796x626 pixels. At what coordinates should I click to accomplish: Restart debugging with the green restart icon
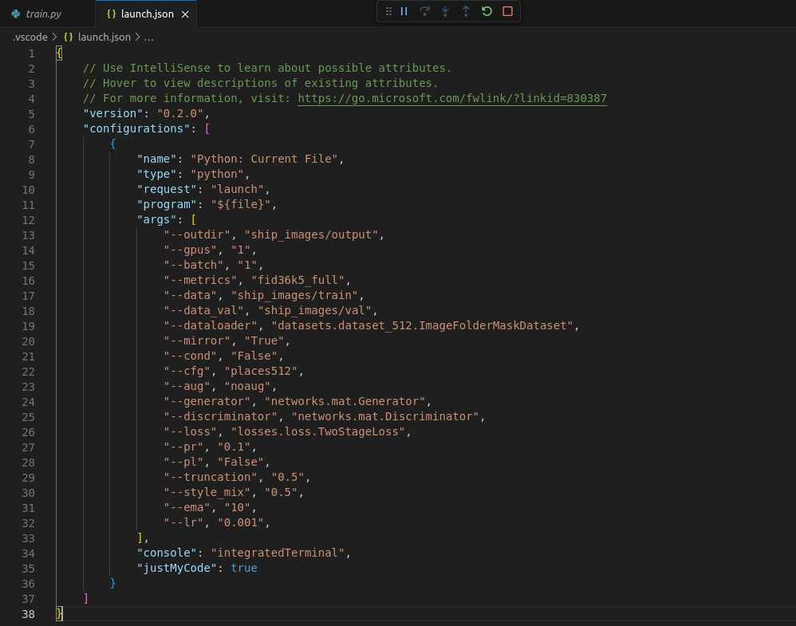pos(487,11)
